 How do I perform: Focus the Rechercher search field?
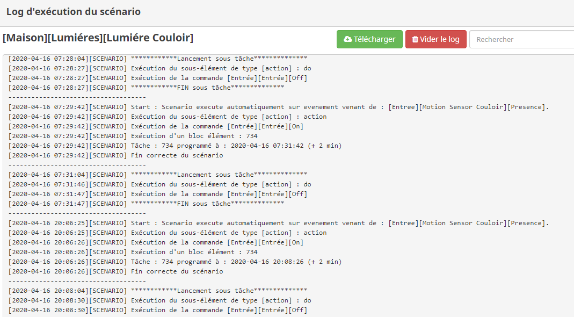tap(521, 39)
